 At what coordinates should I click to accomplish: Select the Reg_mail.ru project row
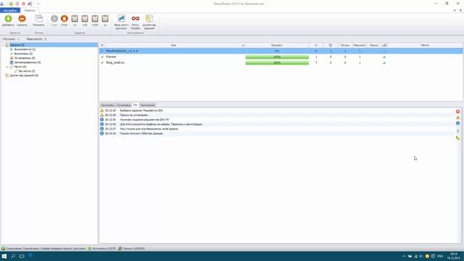[x=281, y=63]
